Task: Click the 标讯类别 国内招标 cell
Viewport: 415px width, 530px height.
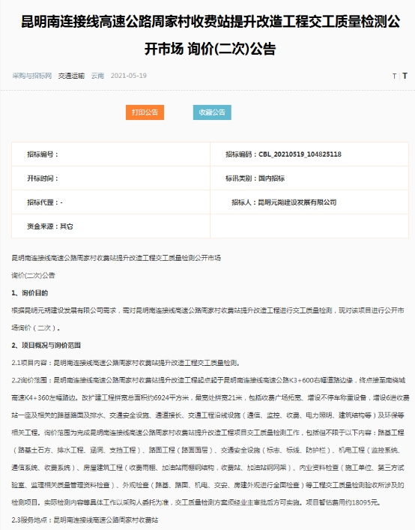Action: [309, 178]
